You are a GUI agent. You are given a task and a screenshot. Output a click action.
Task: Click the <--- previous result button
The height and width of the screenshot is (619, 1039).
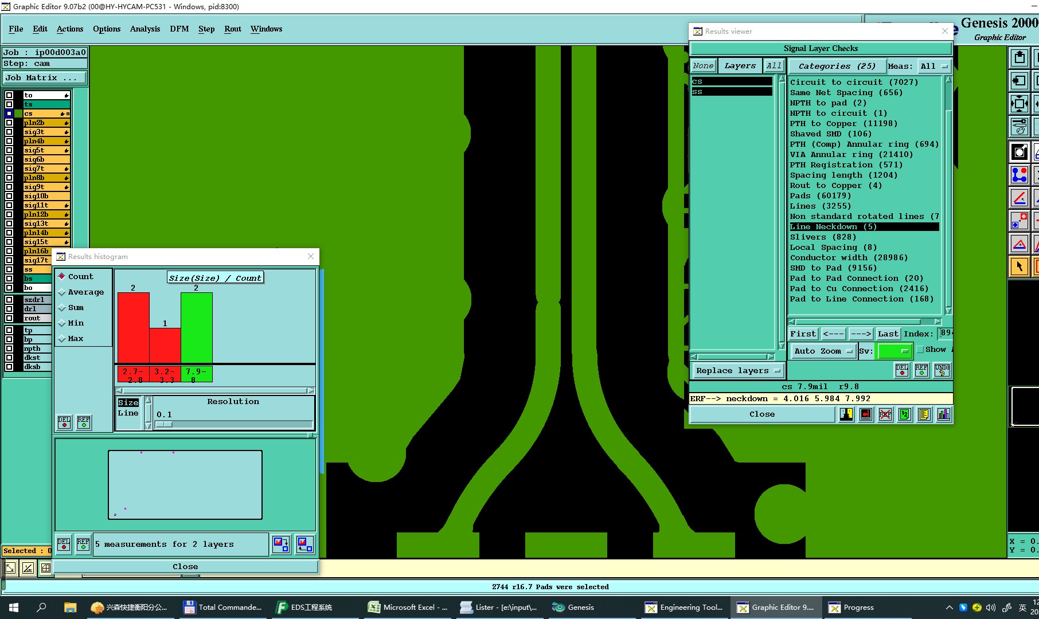(833, 334)
